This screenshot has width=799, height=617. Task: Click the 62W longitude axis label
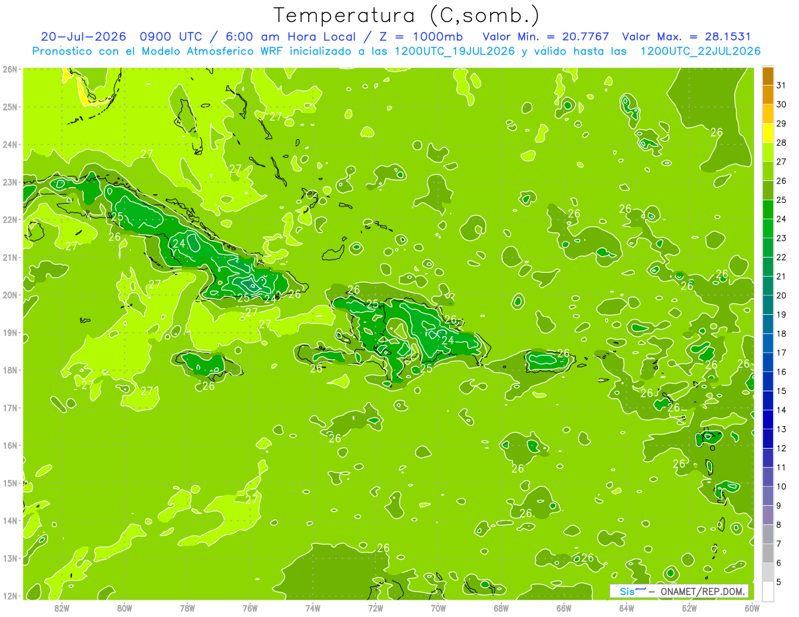(x=689, y=608)
